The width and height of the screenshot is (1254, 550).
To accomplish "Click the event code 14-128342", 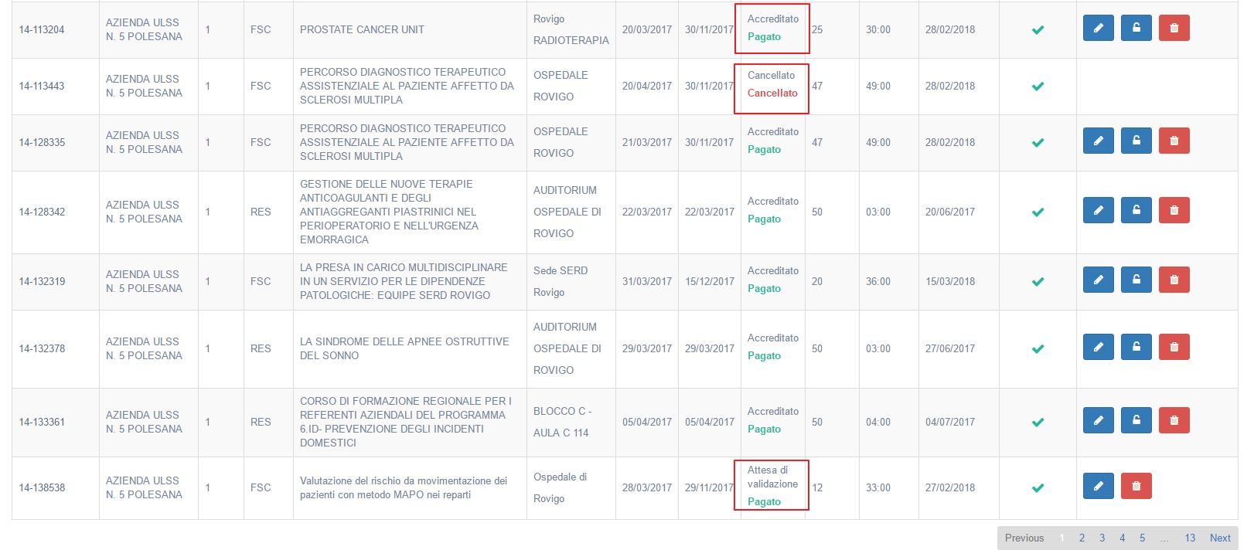I will click(42, 212).
